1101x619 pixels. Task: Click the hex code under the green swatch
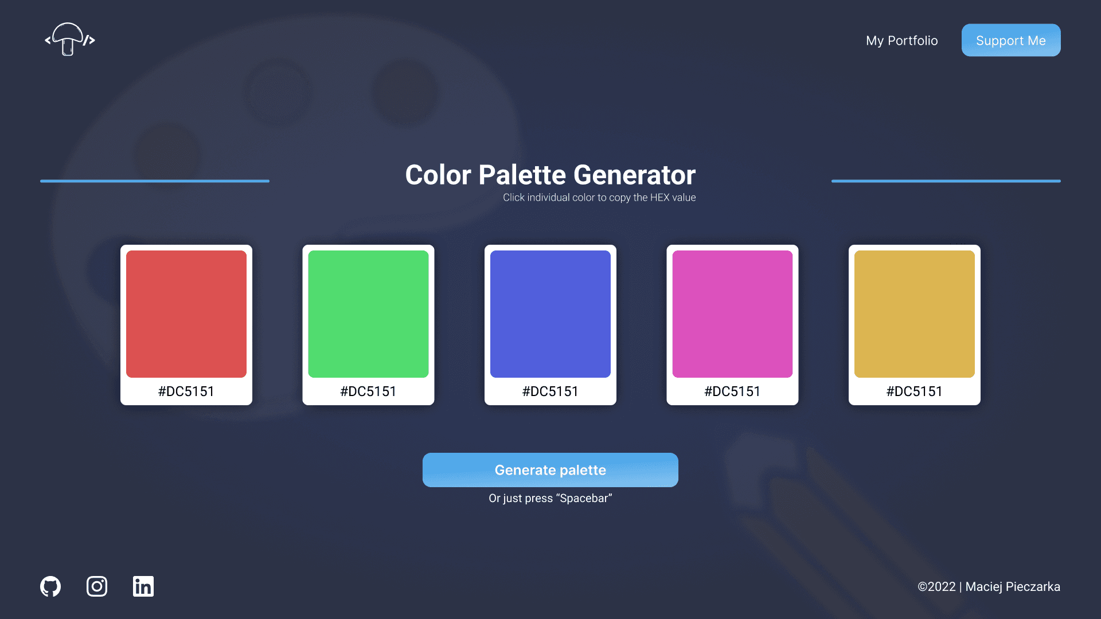point(368,391)
